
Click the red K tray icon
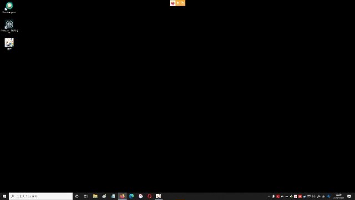(x=278, y=197)
